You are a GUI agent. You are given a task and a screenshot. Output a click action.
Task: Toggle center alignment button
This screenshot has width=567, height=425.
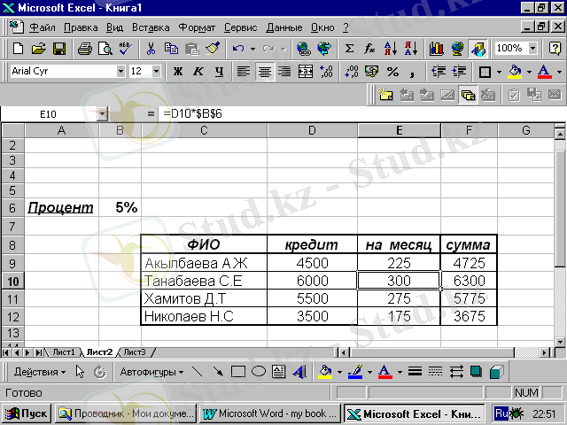pos(264,71)
